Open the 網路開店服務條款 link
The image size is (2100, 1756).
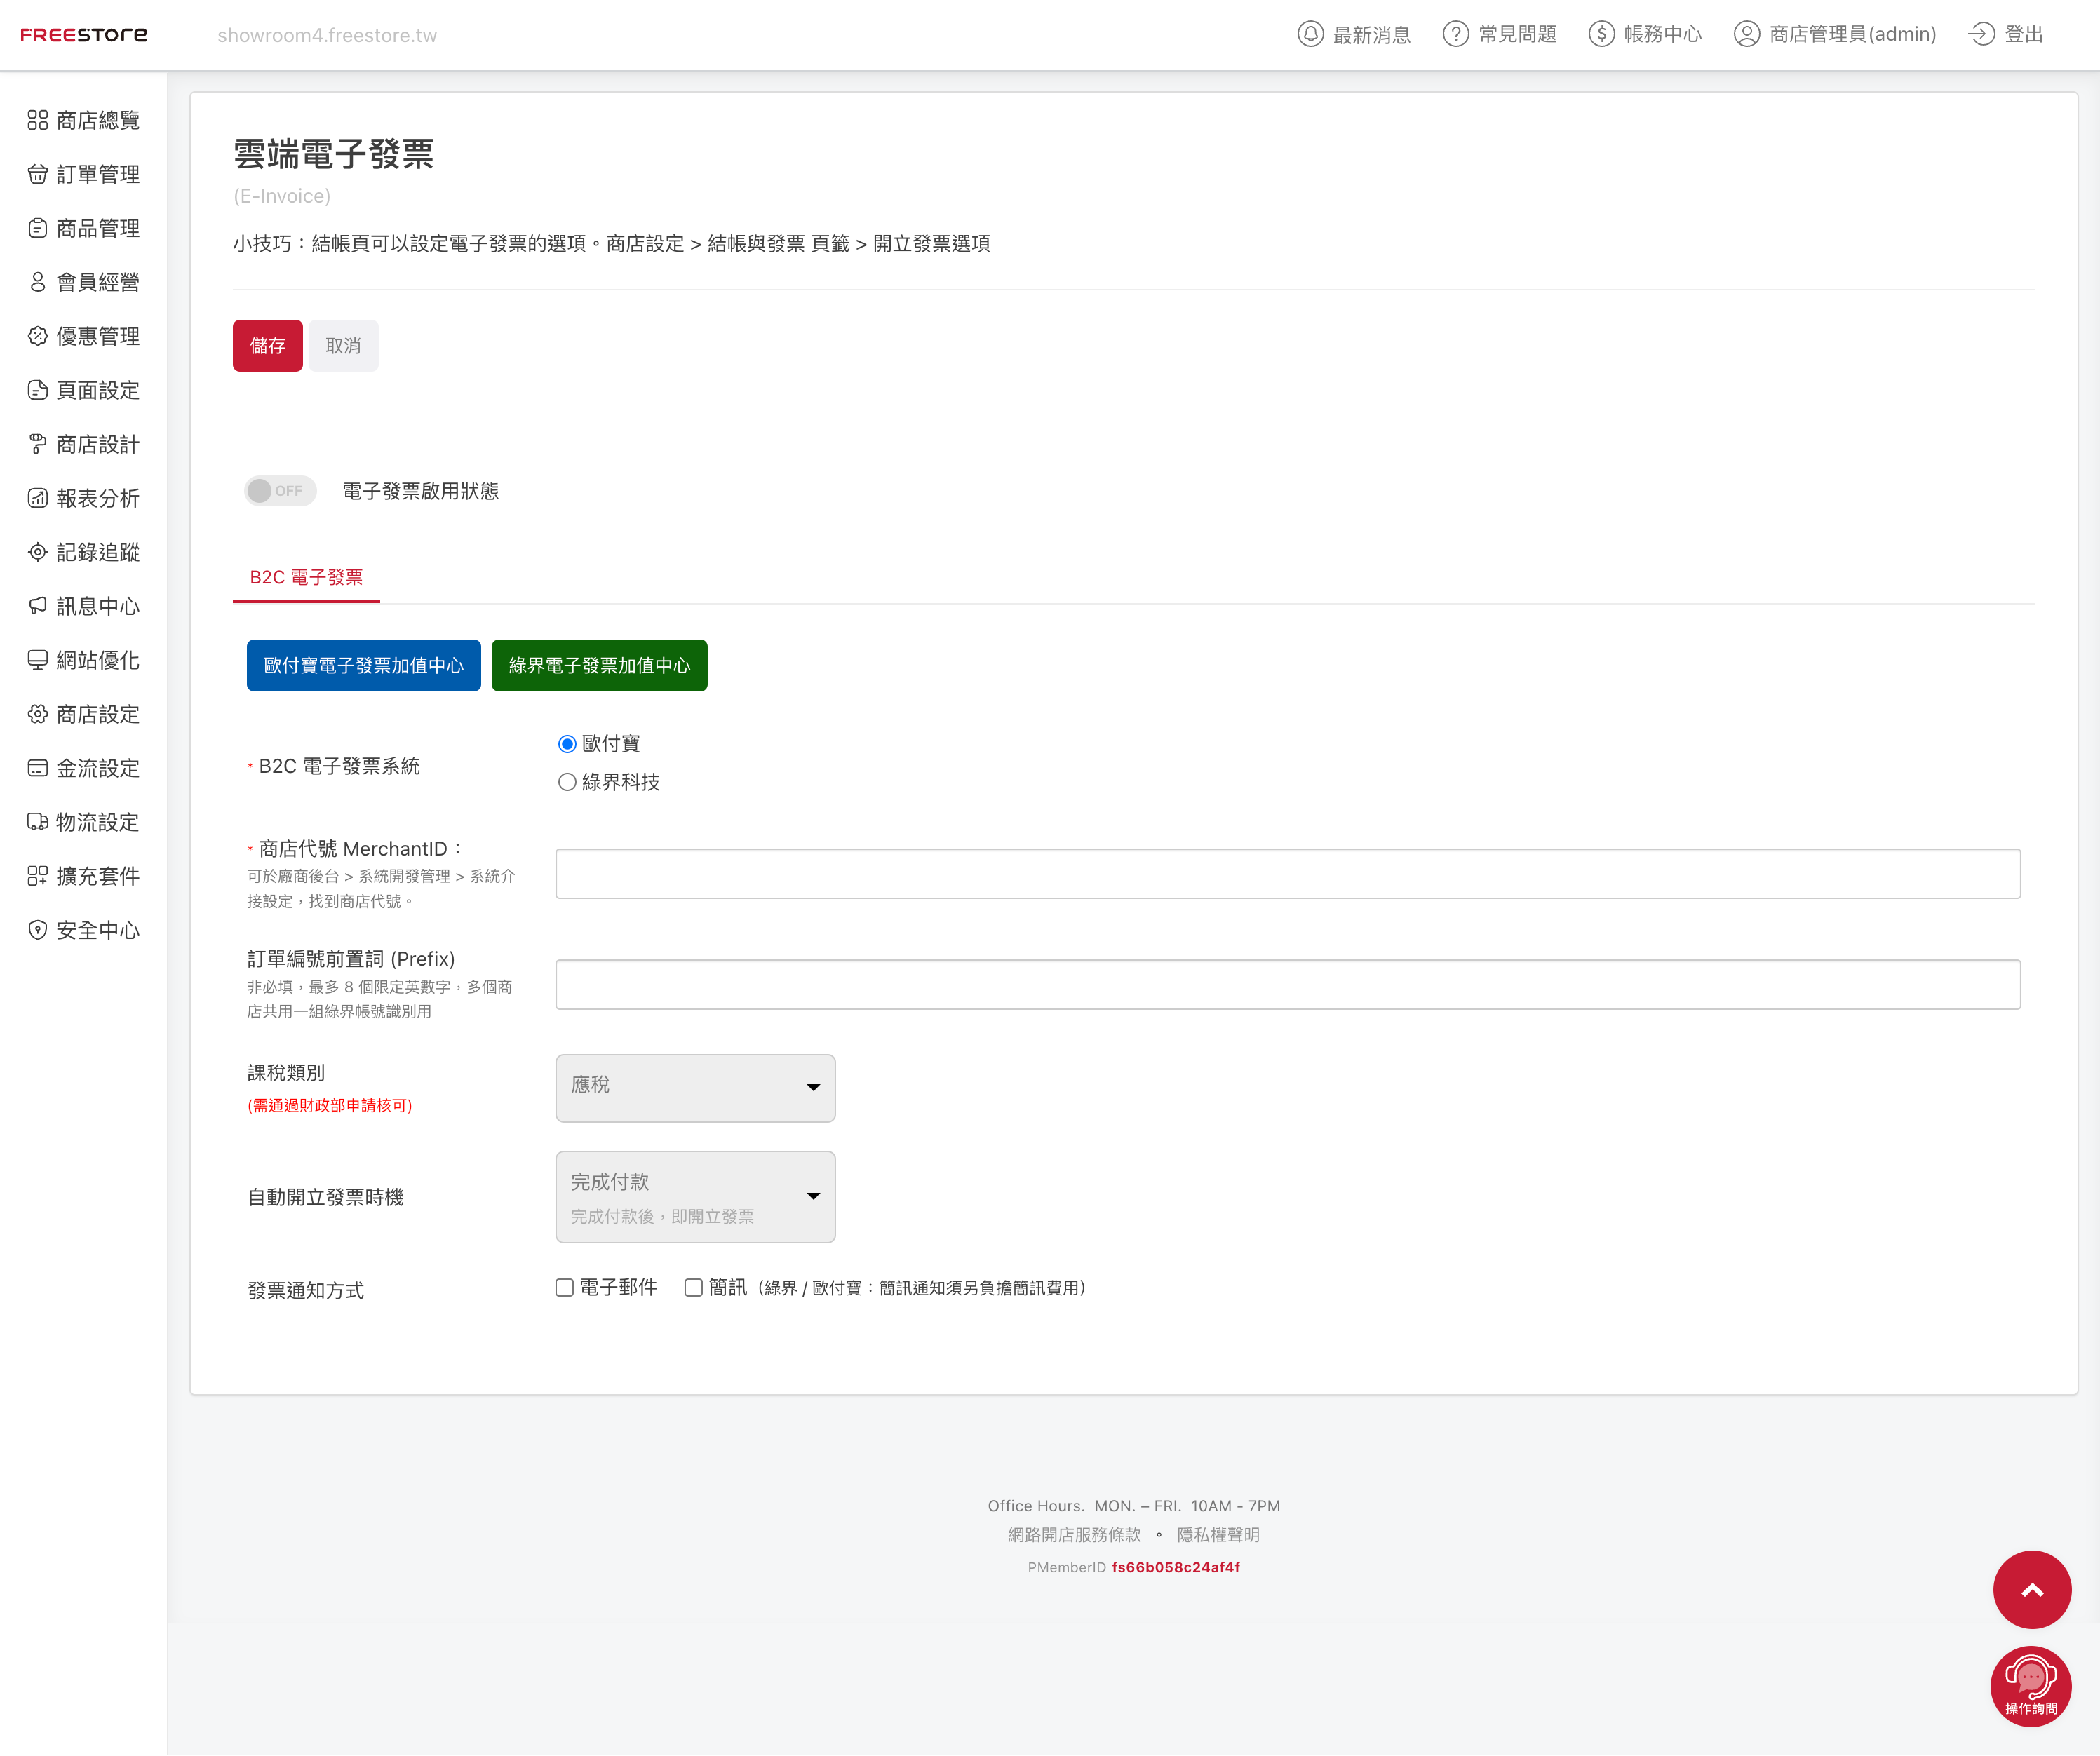pyautogui.click(x=1074, y=1535)
